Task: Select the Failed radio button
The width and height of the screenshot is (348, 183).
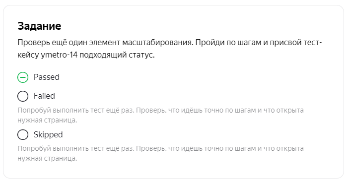Action: (23, 96)
